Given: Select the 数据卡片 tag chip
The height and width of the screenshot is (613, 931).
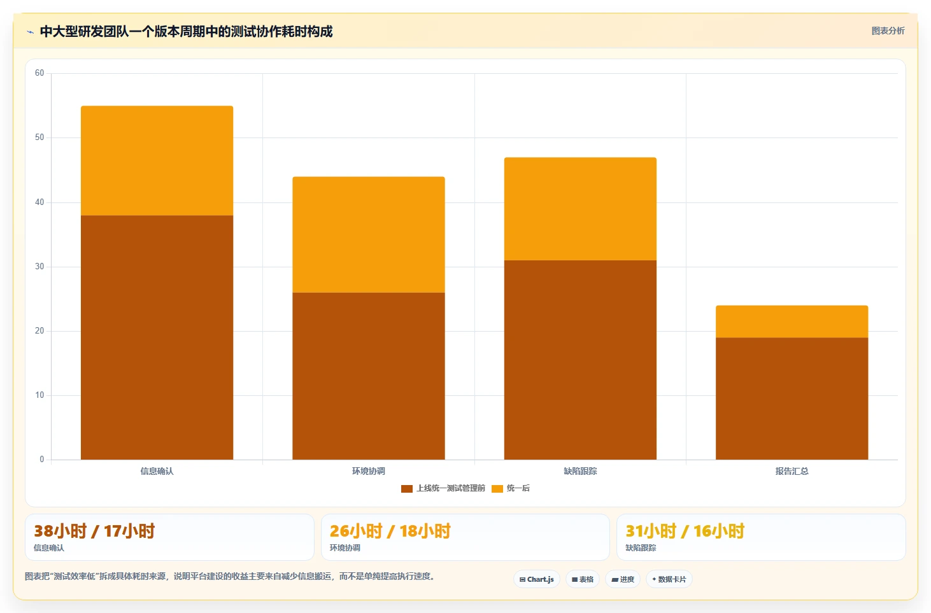Looking at the screenshot, I should 669,579.
